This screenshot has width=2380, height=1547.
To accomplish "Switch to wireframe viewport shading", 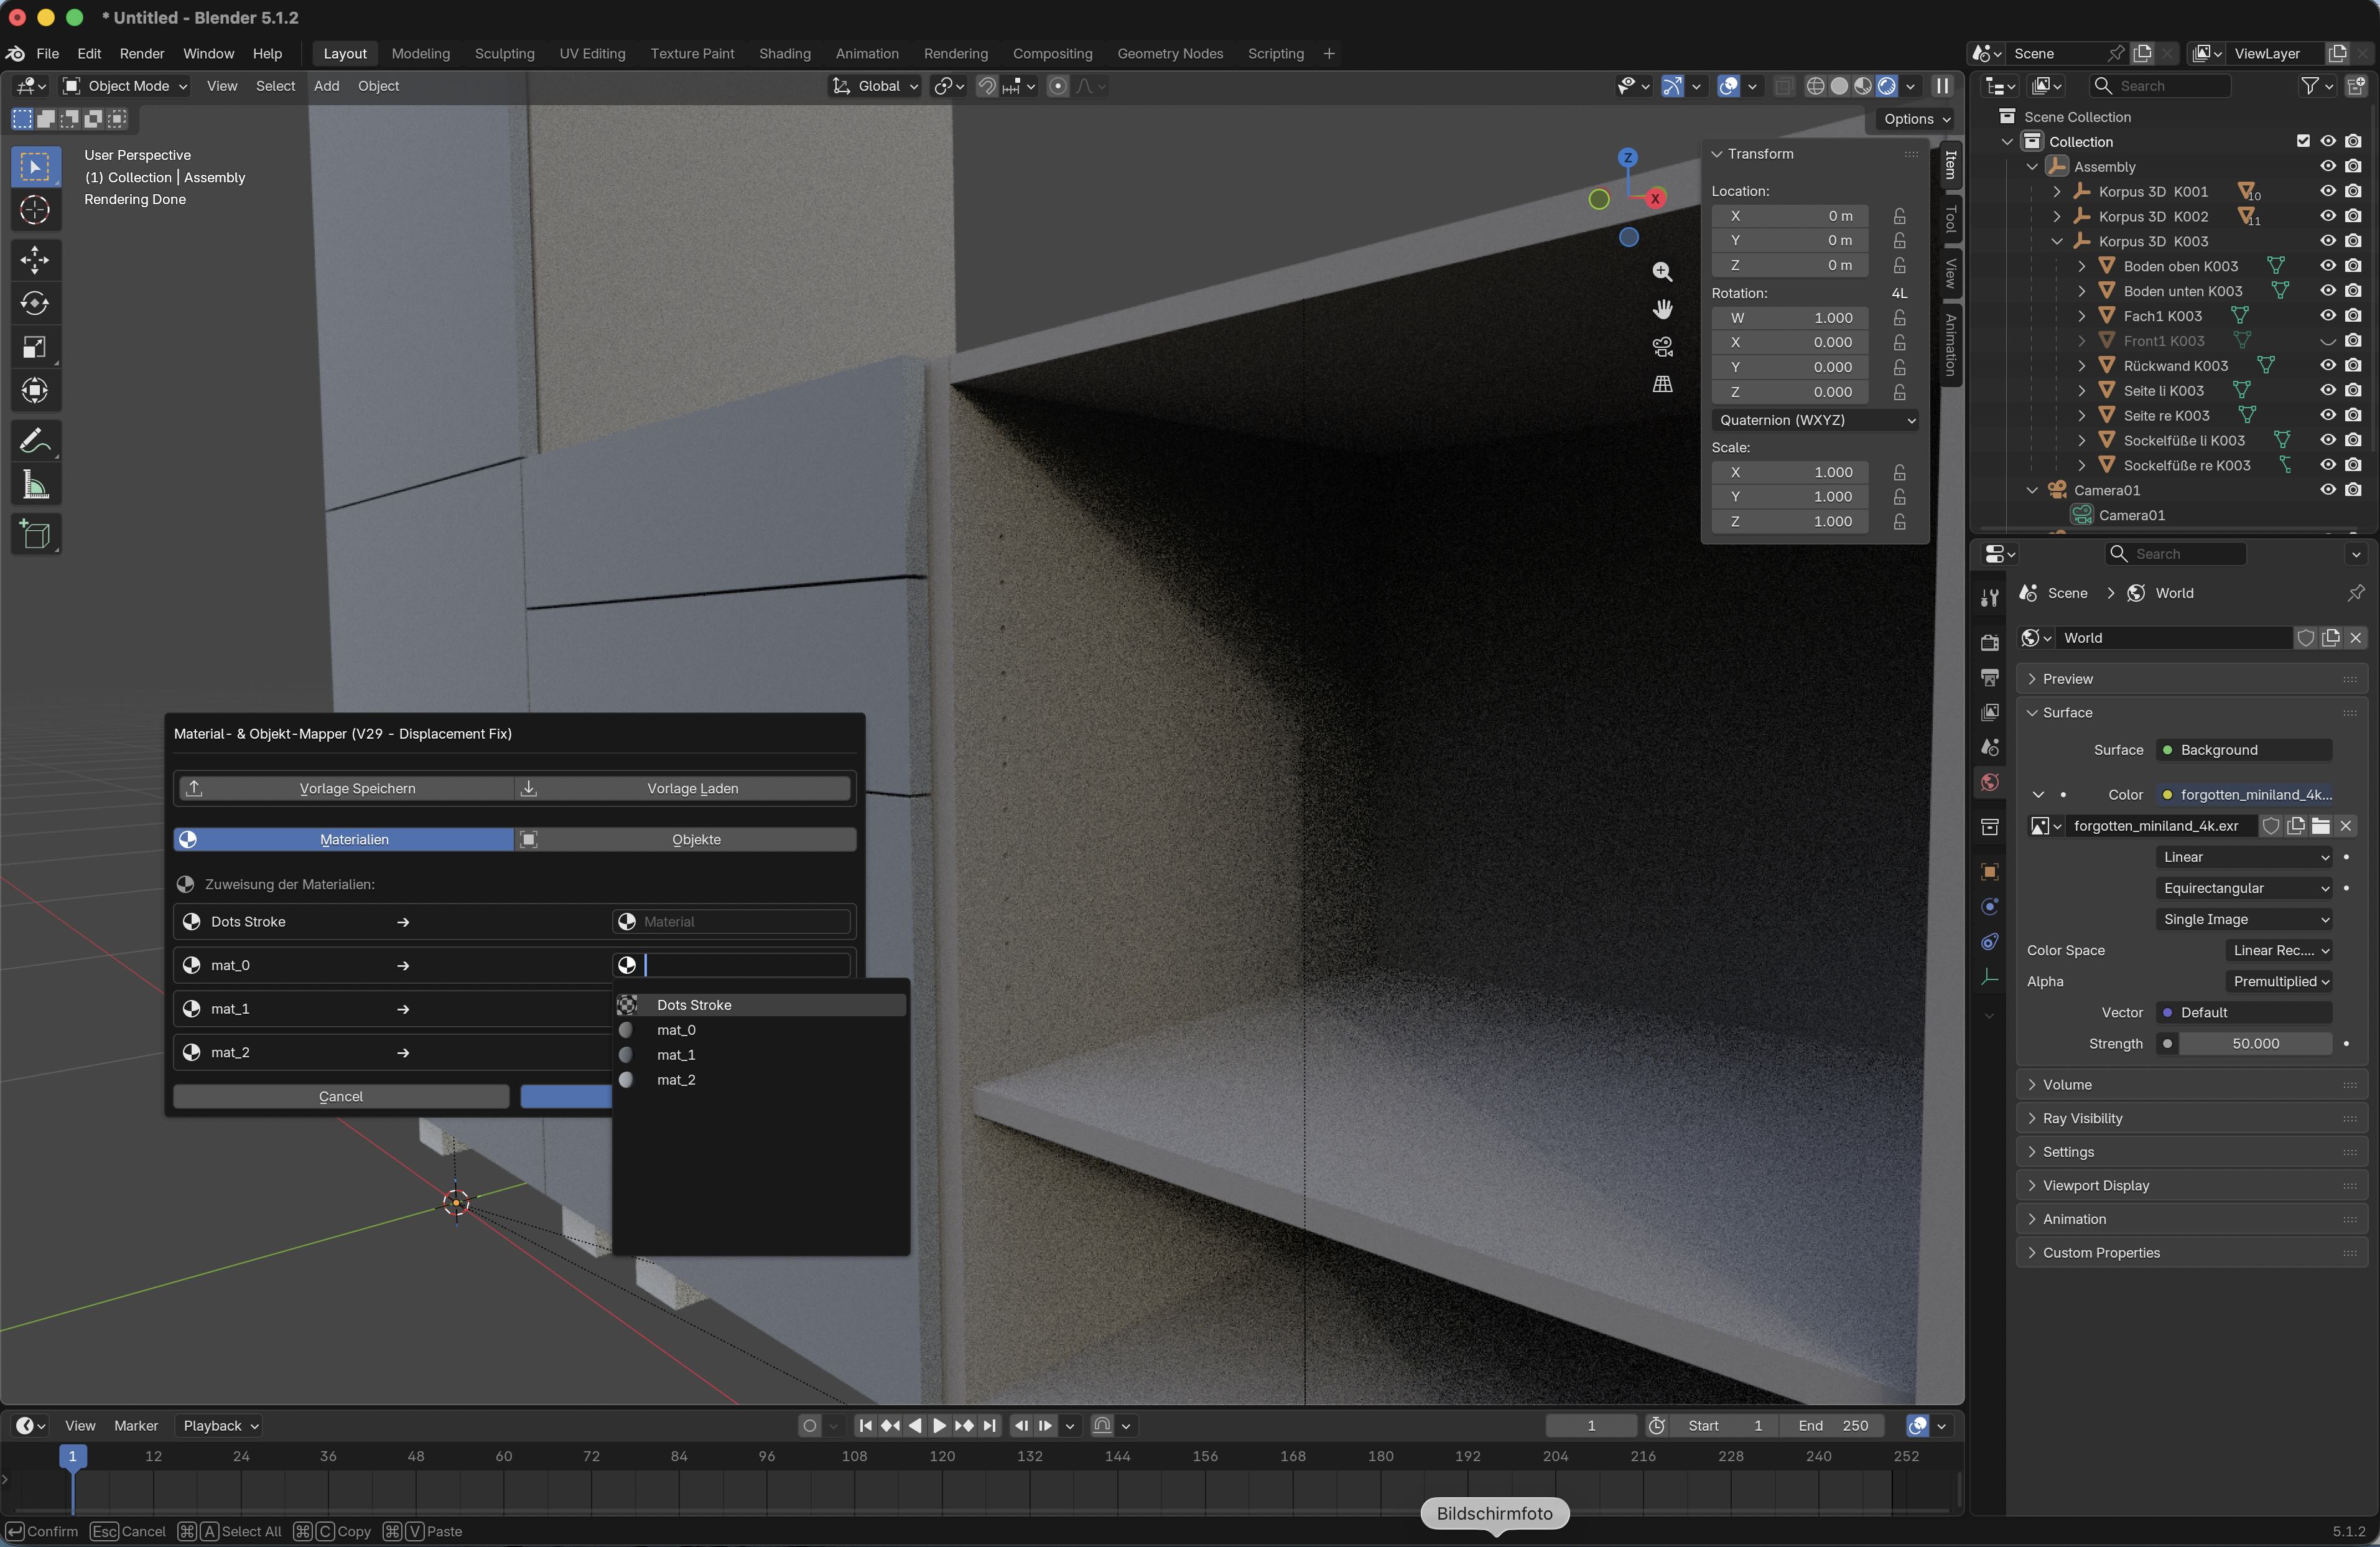I will coord(1816,86).
